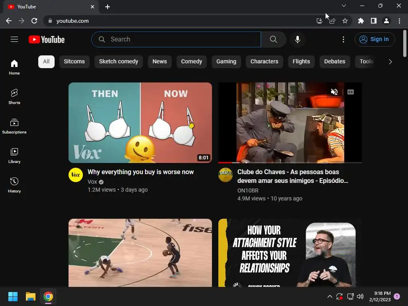This screenshot has width=408, height=306.
Task: Toggle captions on the Chaves preview
Action: (x=351, y=92)
